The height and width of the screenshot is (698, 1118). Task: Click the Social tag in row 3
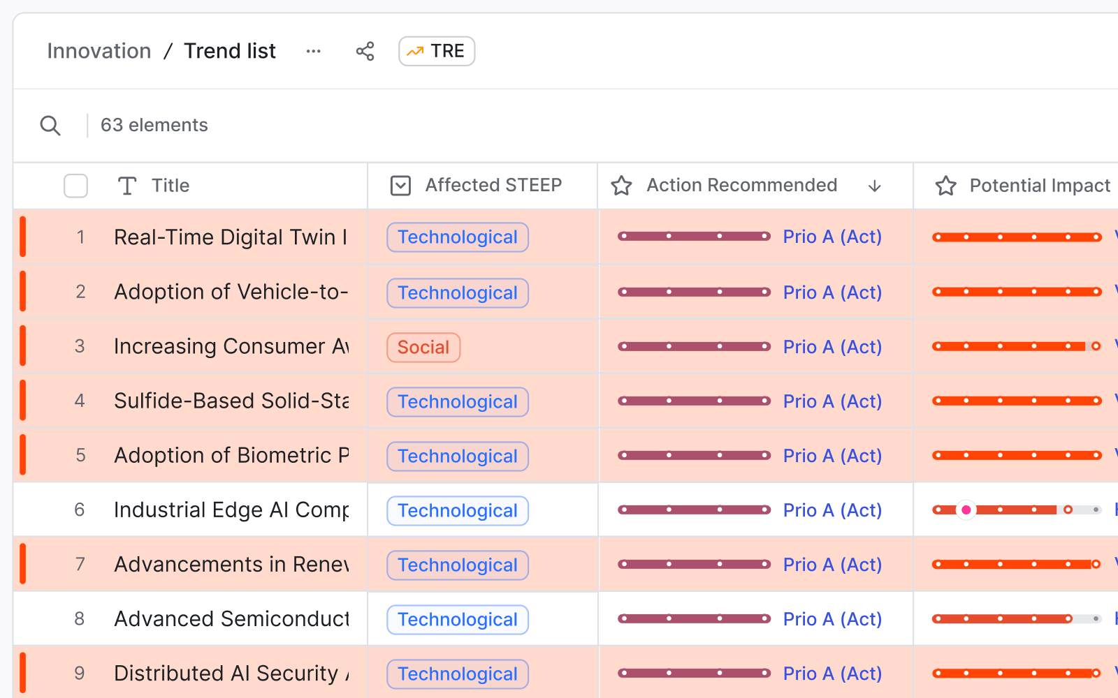tap(423, 348)
